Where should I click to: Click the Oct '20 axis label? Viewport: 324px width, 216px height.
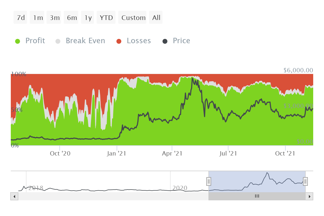point(60,154)
